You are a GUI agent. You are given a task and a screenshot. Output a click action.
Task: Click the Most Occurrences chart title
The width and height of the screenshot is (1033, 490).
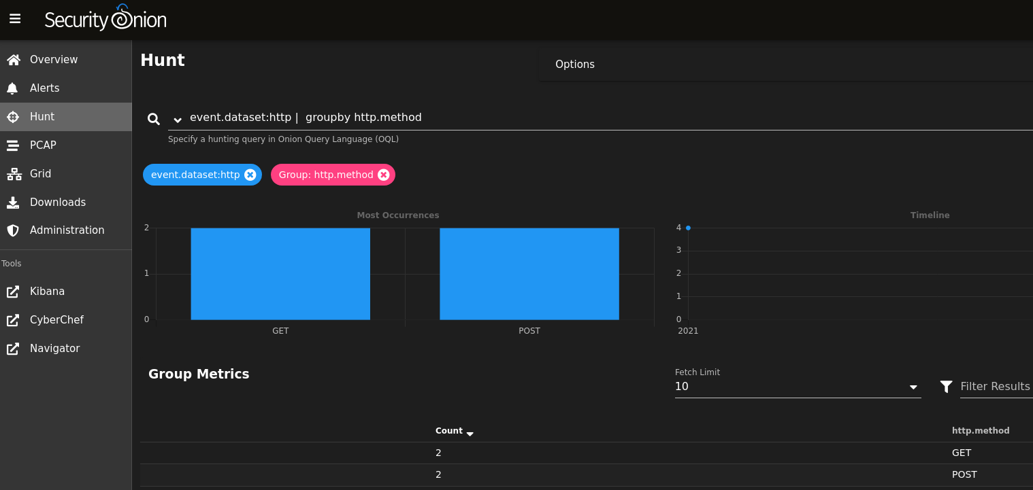pos(398,215)
